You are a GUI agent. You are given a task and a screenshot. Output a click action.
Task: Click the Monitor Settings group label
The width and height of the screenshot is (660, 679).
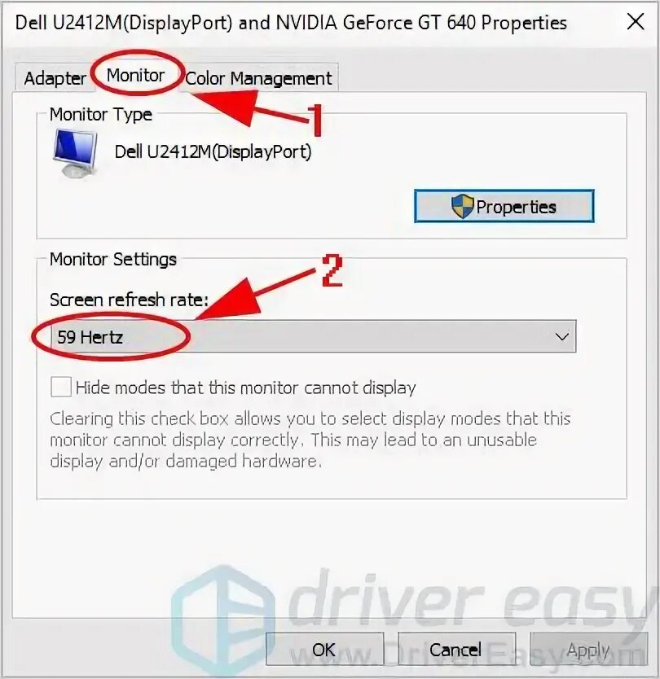pos(113,260)
